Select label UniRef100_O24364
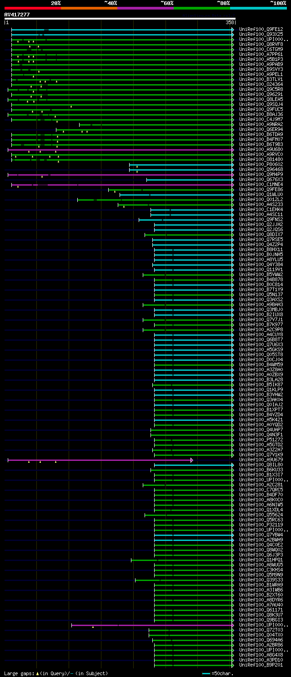Image resolution: width=291 pixels, height=677 pixels. tap(261, 84)
